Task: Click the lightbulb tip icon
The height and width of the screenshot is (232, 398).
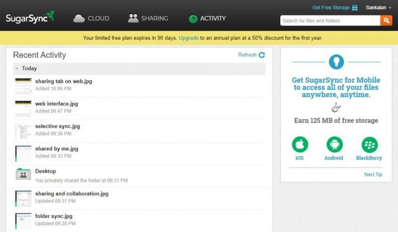Action: [336, 61]
